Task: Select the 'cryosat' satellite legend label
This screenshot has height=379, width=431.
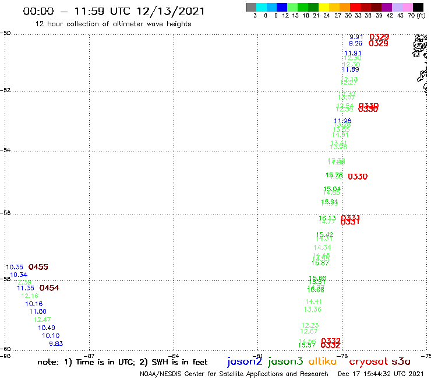Action: (x=369, y=362)
